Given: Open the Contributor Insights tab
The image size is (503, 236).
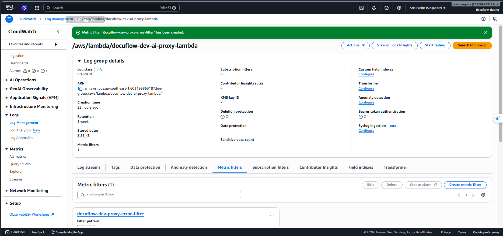Looking at the screenshot, I should pyautogui.click(x=319, y=167).
